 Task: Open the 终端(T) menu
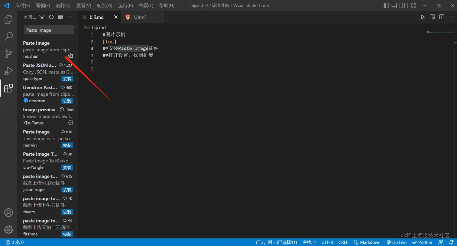tap(146, 5)
